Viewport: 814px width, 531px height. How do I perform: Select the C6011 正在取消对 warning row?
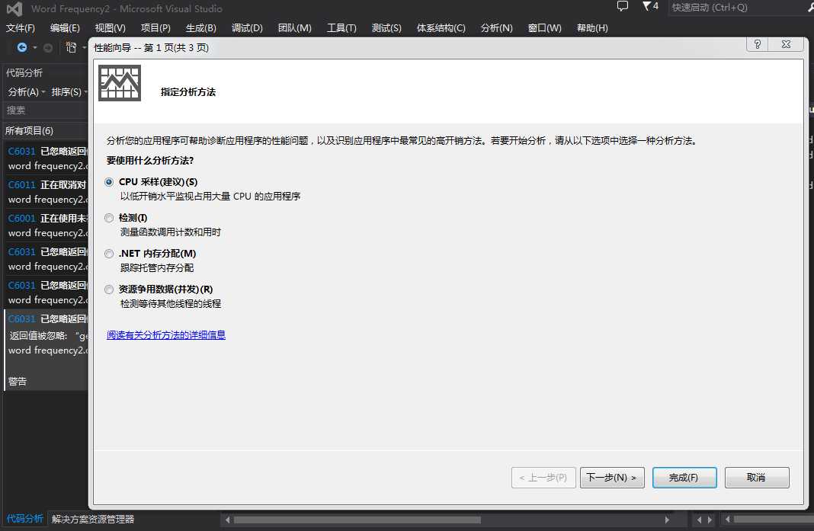[x=46, y=192]
